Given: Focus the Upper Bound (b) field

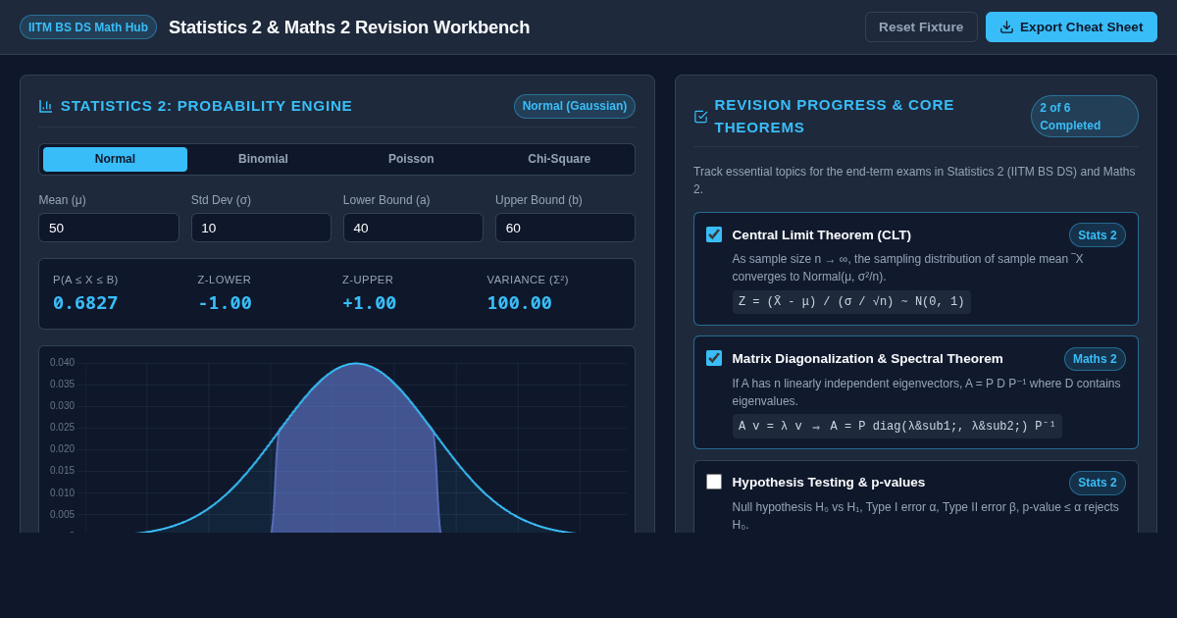Looking at the screenshot, I should tap(565, 228).
